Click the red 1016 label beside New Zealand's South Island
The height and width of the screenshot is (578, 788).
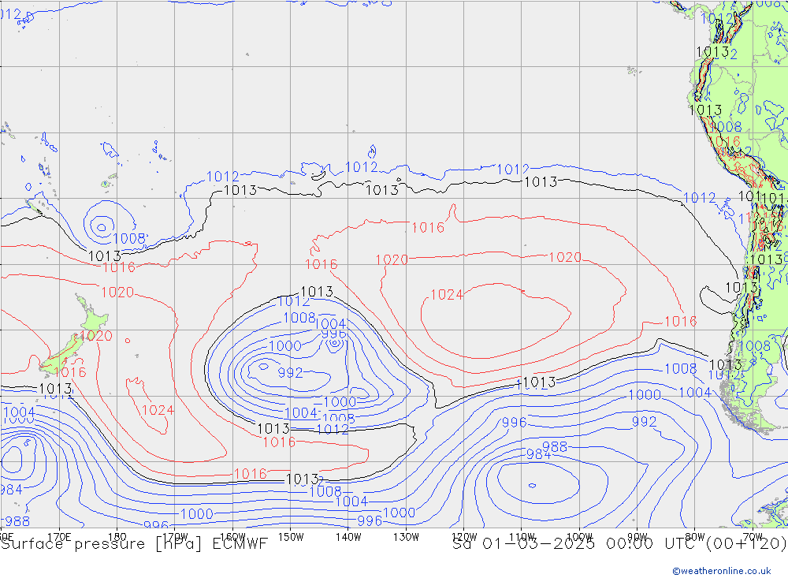pos(70,372)
